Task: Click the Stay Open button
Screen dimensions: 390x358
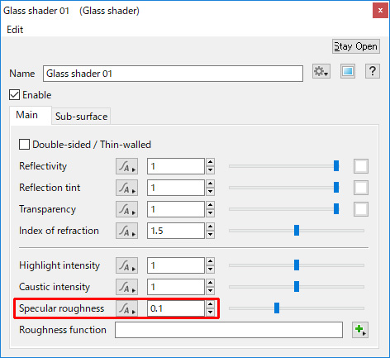Action: coord(355,46)
